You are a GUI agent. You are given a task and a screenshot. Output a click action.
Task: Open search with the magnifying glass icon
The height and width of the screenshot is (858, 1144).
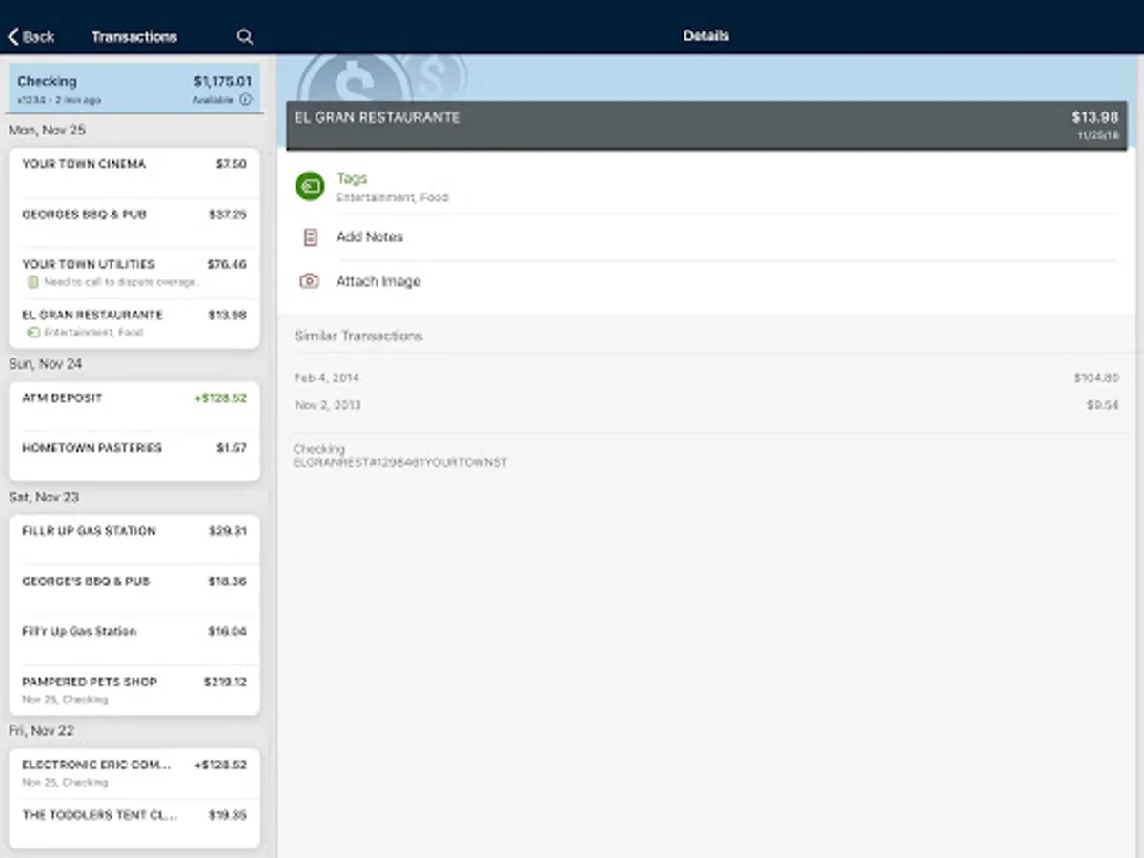(245, 36)
